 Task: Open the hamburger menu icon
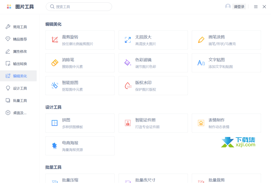(256, 7)
